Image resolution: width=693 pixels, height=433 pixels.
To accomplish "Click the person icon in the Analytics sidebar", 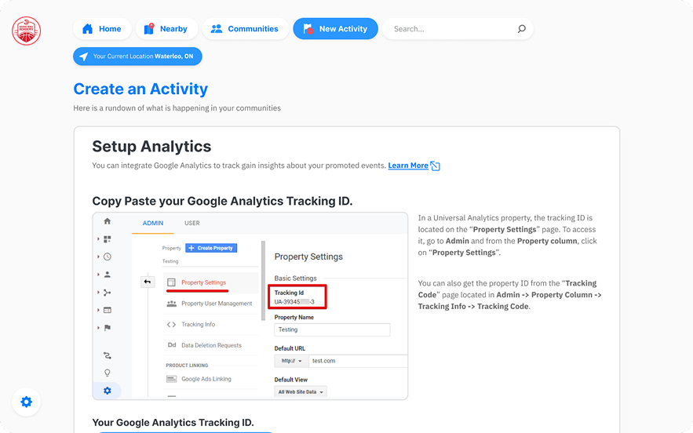I will [x=108, y=275].
